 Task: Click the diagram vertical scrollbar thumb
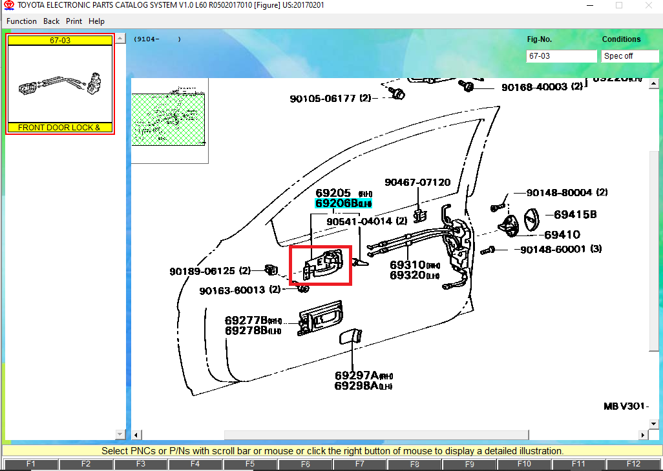(x=654, y=250)
